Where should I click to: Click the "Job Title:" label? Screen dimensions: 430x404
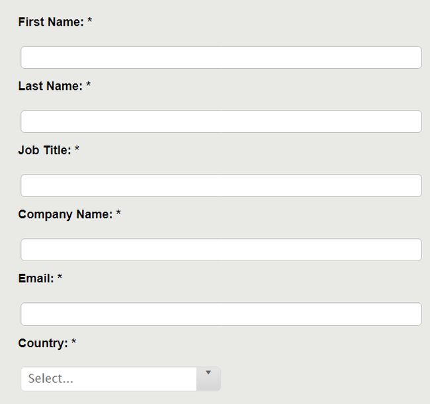44,151
